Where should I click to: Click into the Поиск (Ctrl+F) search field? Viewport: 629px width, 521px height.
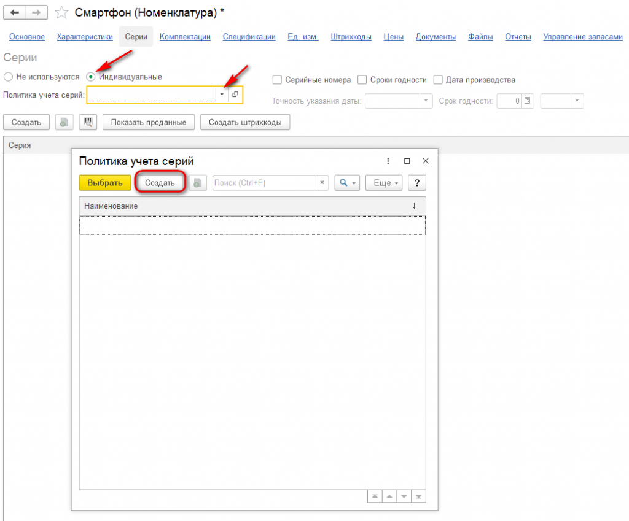point(264,183)
